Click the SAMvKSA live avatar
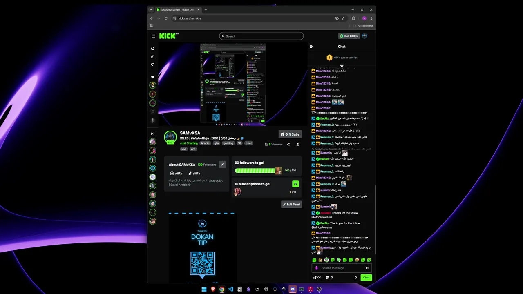 click(170, 137)
